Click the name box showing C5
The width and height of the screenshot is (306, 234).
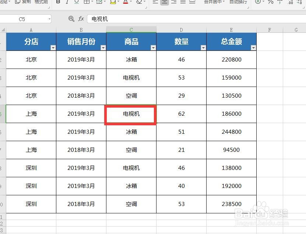coord(22,19)
